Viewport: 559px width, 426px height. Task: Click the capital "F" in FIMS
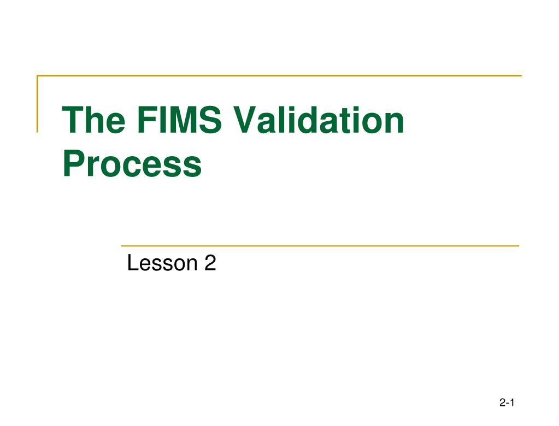(x=146, y=120)
